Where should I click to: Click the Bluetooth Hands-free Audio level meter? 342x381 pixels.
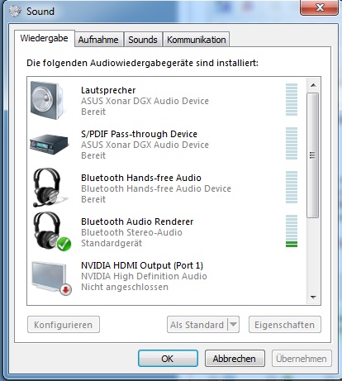[x=292, y=188]
